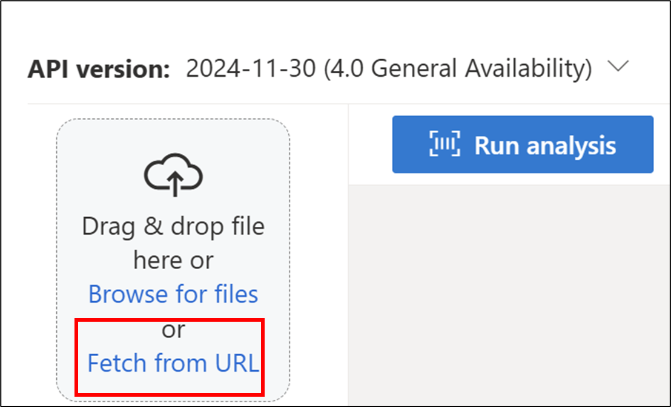Click the 'Run analysis' label text
The height and width of the screenshot is (407, 671).
tap(545, 145)
